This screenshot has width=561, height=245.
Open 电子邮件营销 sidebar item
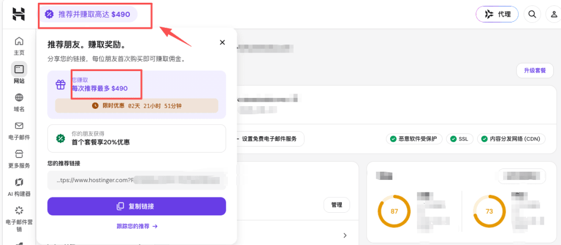click(x=19, y=211)
